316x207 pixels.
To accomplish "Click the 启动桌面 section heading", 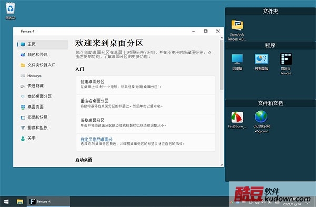I will click(x=84, y=160).
